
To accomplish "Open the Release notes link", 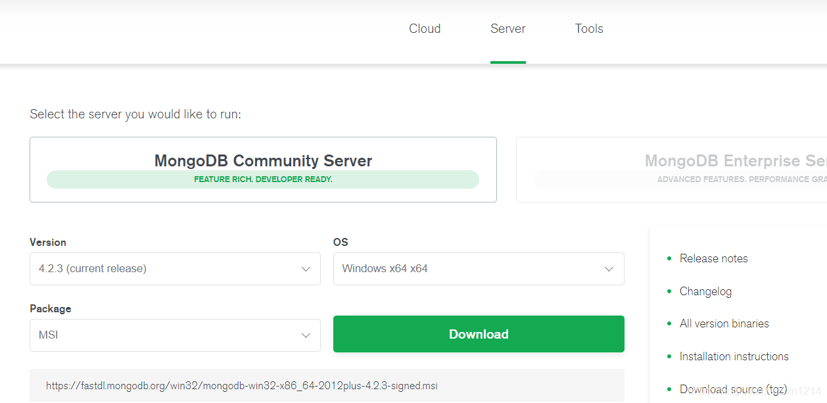I will [x=713, y=258].
